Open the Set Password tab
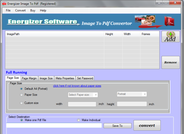The width and height of the screenshot is (184, 134). click(85, 78)
